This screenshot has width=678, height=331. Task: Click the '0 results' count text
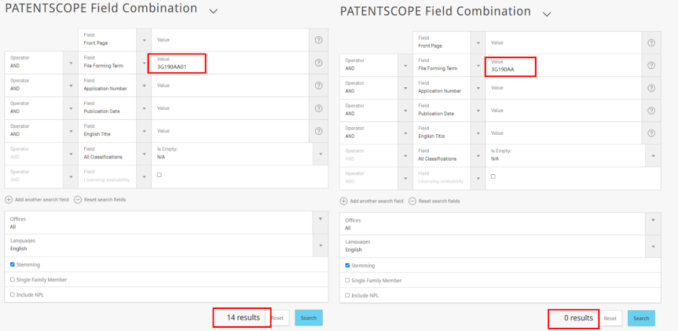click(x=579, y=318)
